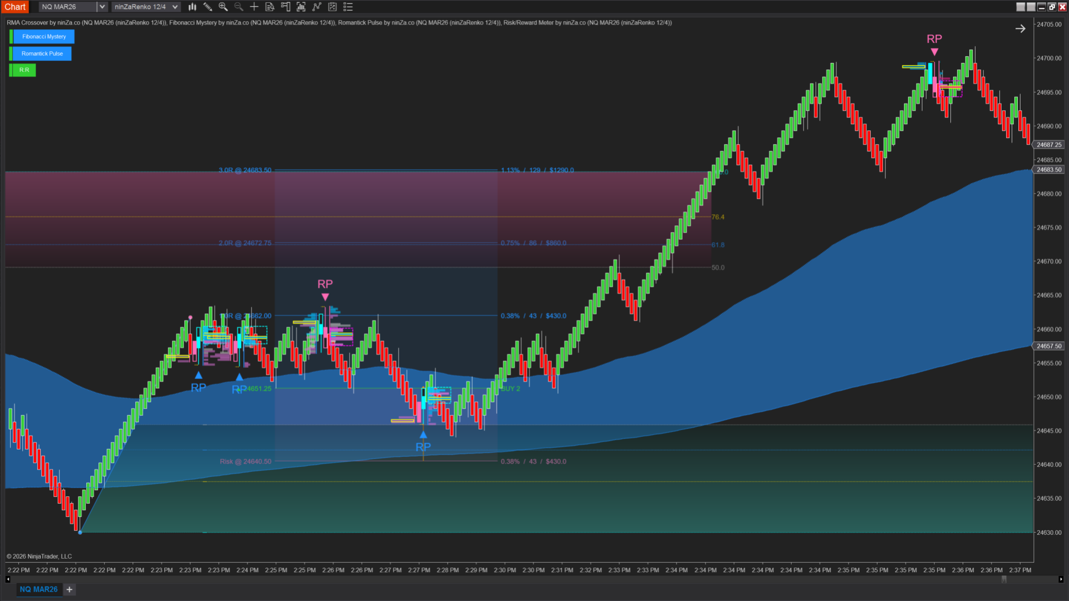Click the zoom in magnifier icon
1069x601 pixels.
[x=223, y=7]
